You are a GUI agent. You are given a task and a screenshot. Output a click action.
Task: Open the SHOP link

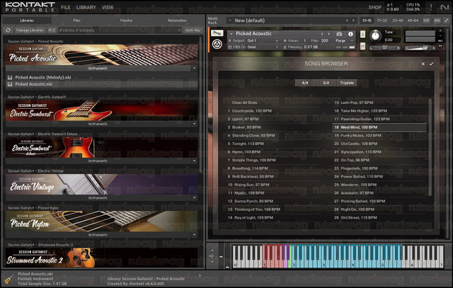374,8
